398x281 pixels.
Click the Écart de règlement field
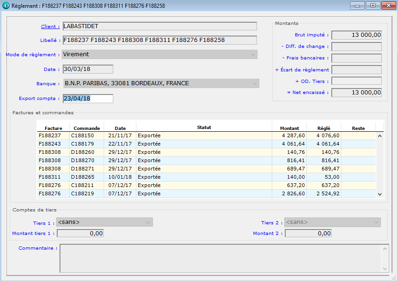(357, 70)
